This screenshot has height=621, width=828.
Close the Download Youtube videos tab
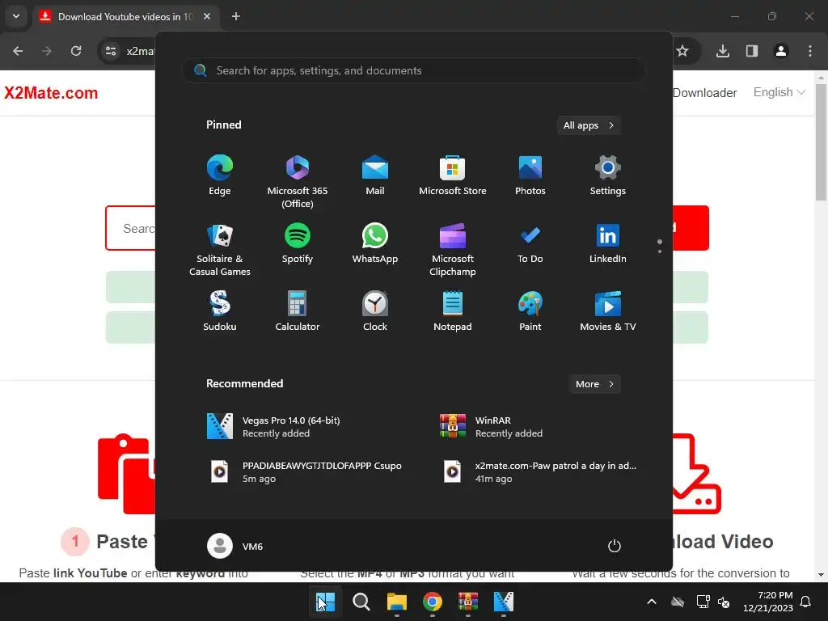click(207, 16)
